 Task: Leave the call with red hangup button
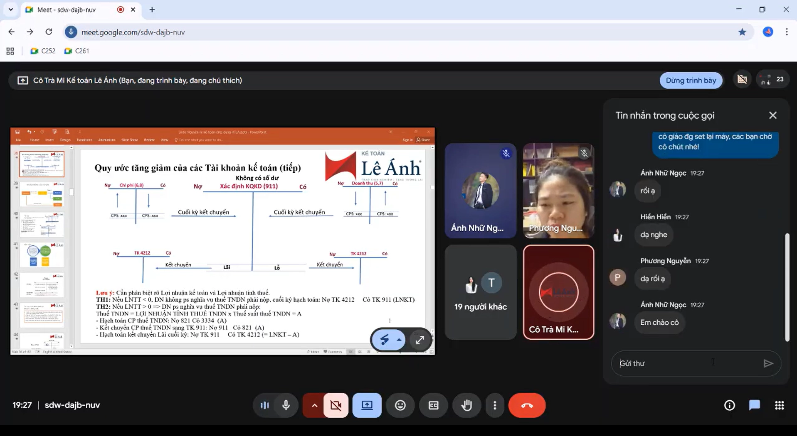pyautogui.click(x=527, y=405)
